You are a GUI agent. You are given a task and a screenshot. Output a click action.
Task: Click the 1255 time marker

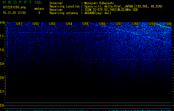click(85, 24)
